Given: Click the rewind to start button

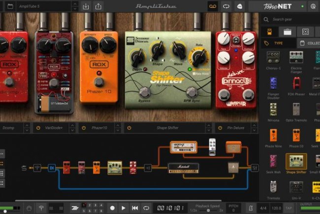Looking at the screenshot, I should [135, 208].
